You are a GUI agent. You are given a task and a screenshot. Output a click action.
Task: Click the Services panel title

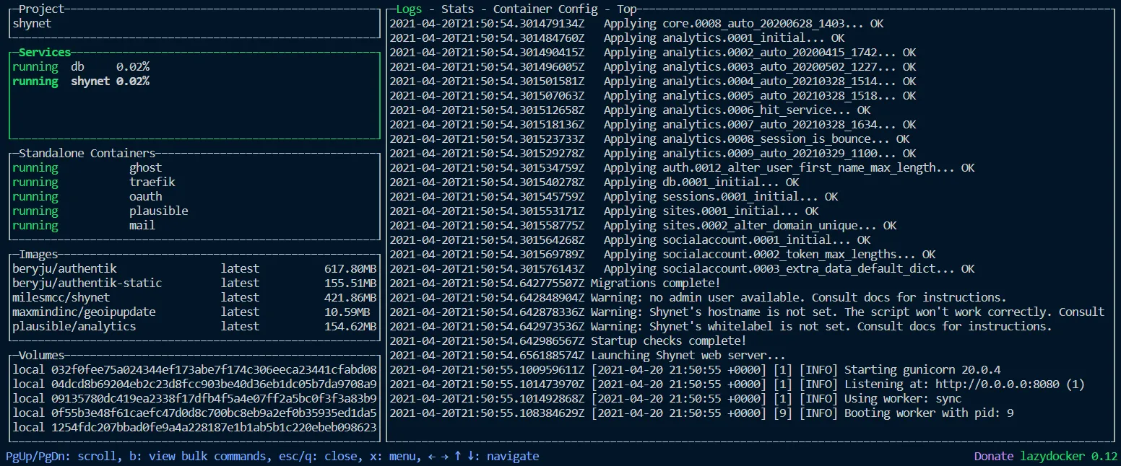[45, 52]
